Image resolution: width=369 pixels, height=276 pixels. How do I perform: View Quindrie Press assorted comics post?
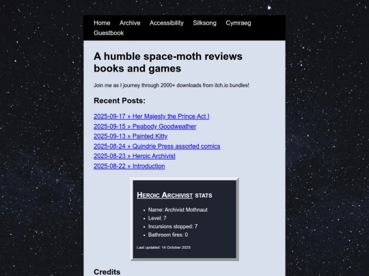click(157, 147)
